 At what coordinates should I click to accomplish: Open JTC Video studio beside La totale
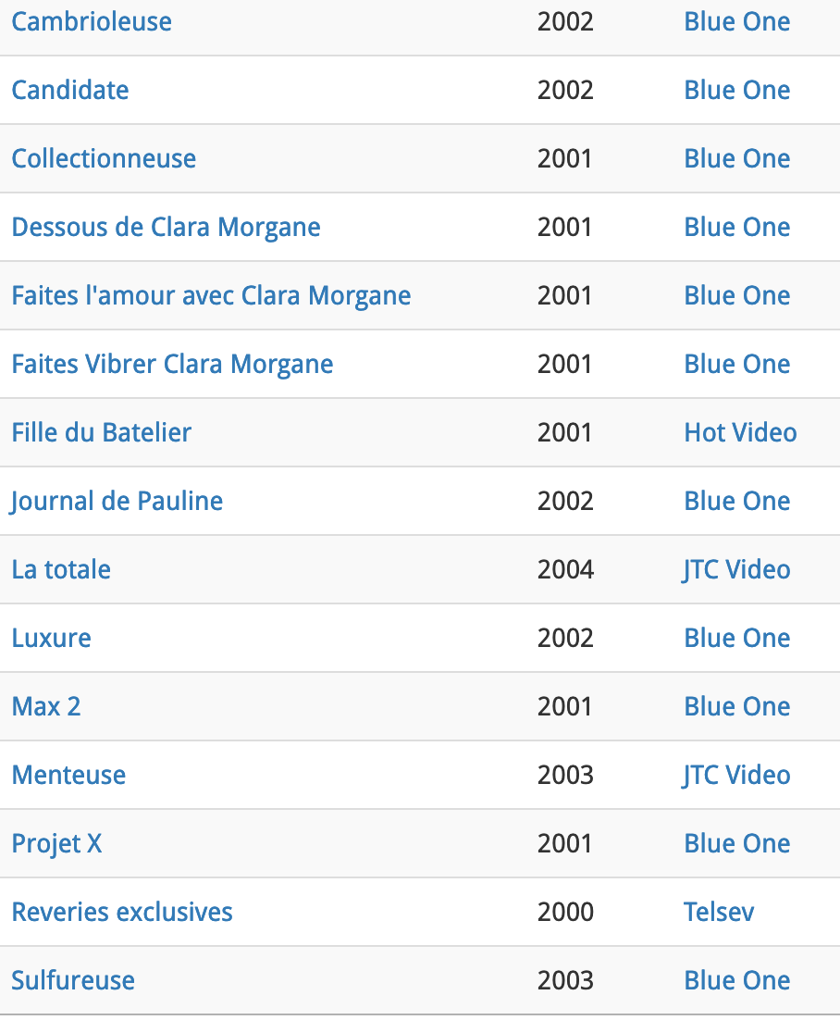pos(736,569)
